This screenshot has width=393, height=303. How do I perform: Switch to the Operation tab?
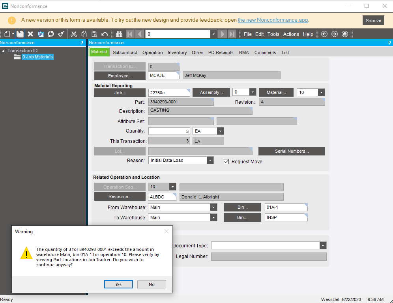(x=153, y=52)
